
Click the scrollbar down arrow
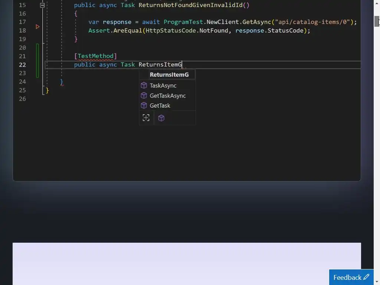377,282
